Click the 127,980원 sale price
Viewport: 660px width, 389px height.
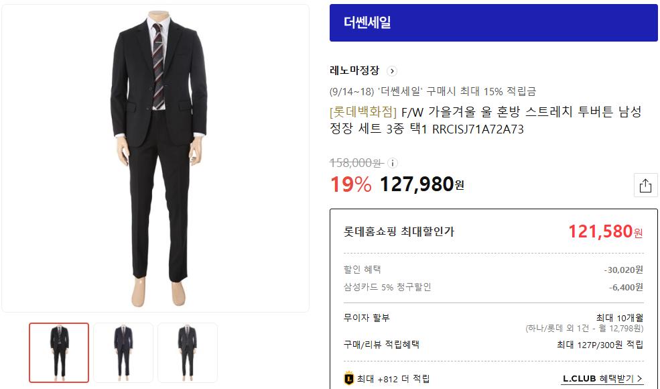pos(421,184)
